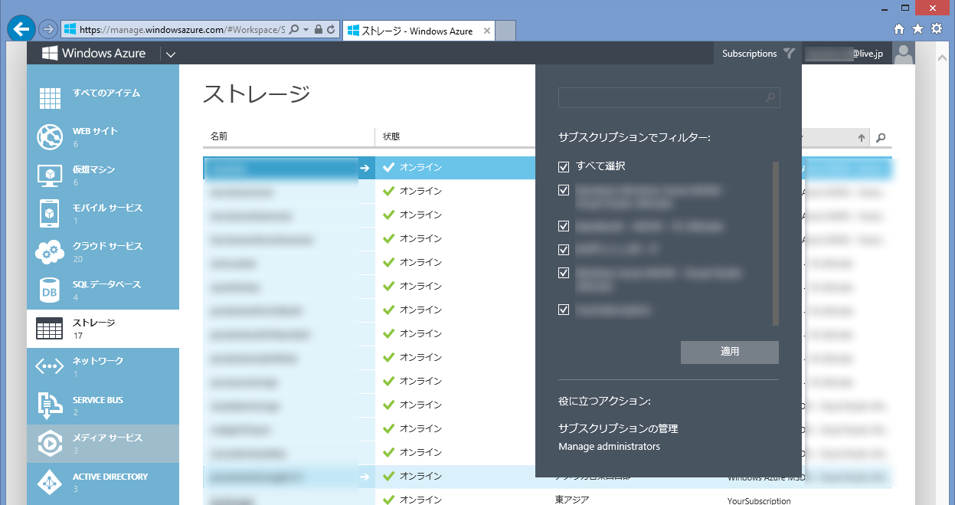Uncheck the second subscription checkbox in the list
The image size is (955, 505).
pos(564,226)
